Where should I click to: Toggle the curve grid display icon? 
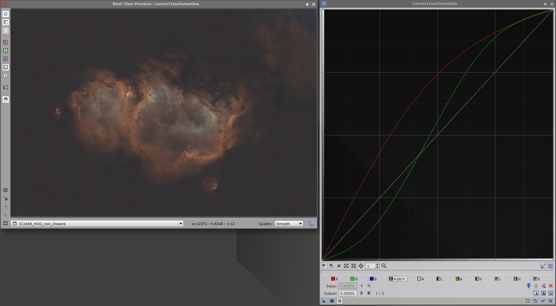point(551,266)
